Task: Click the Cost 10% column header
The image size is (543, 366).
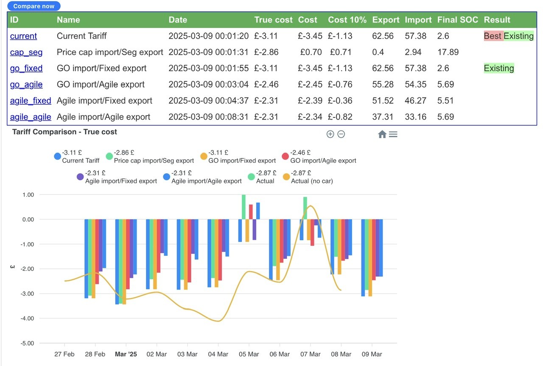Action: [347, 20]
